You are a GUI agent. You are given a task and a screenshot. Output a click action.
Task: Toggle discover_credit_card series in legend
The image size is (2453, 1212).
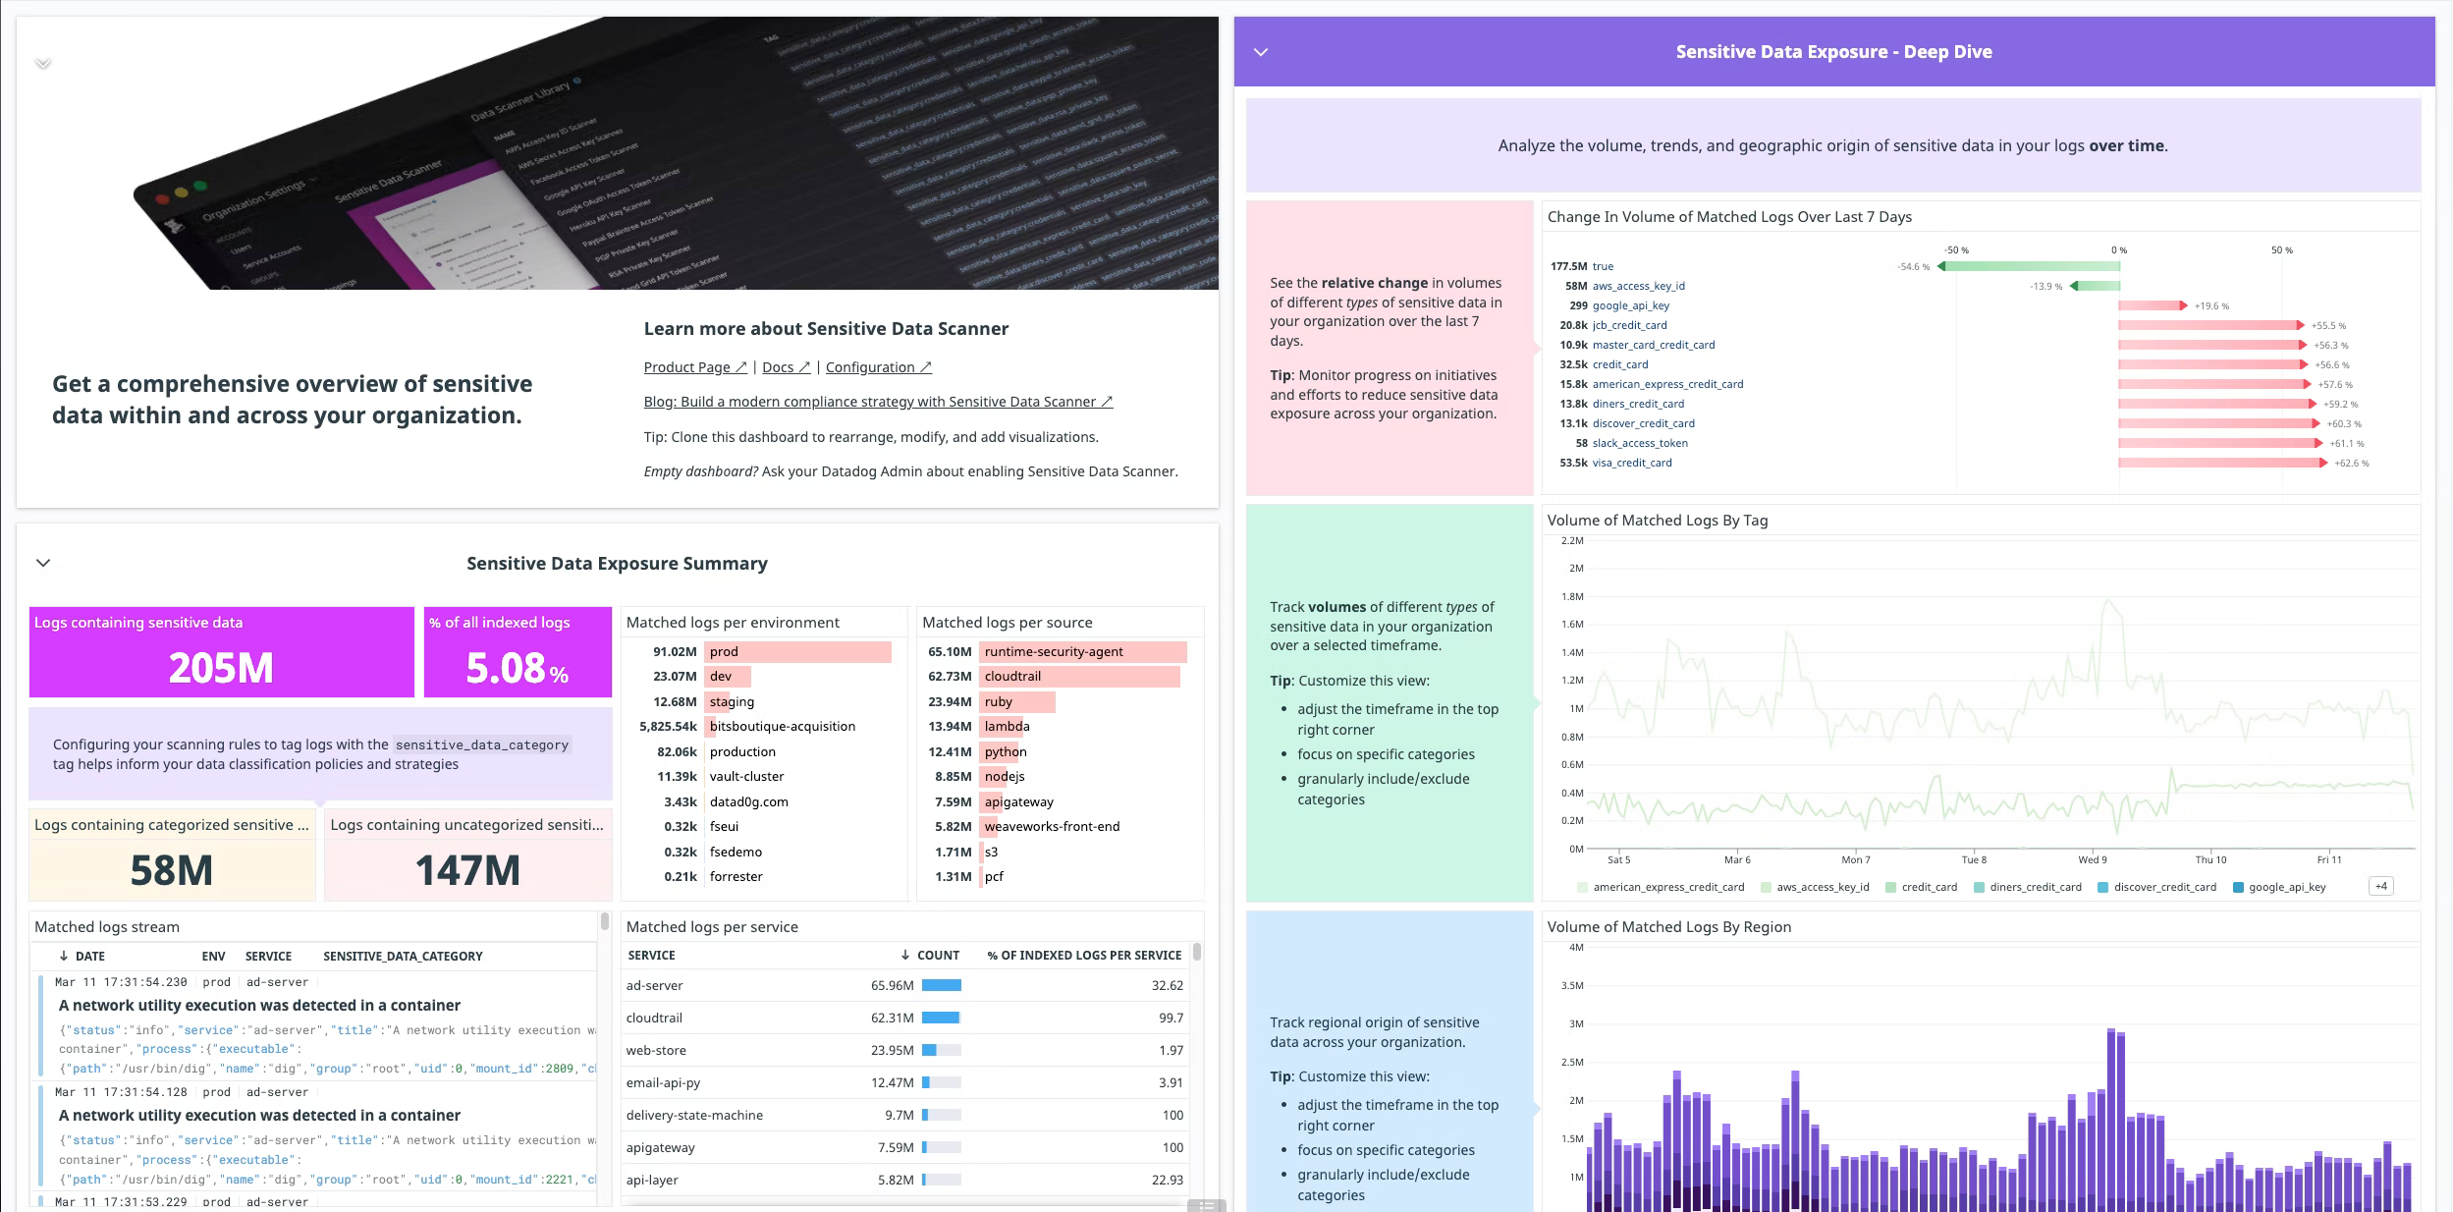pos(2164,887)
